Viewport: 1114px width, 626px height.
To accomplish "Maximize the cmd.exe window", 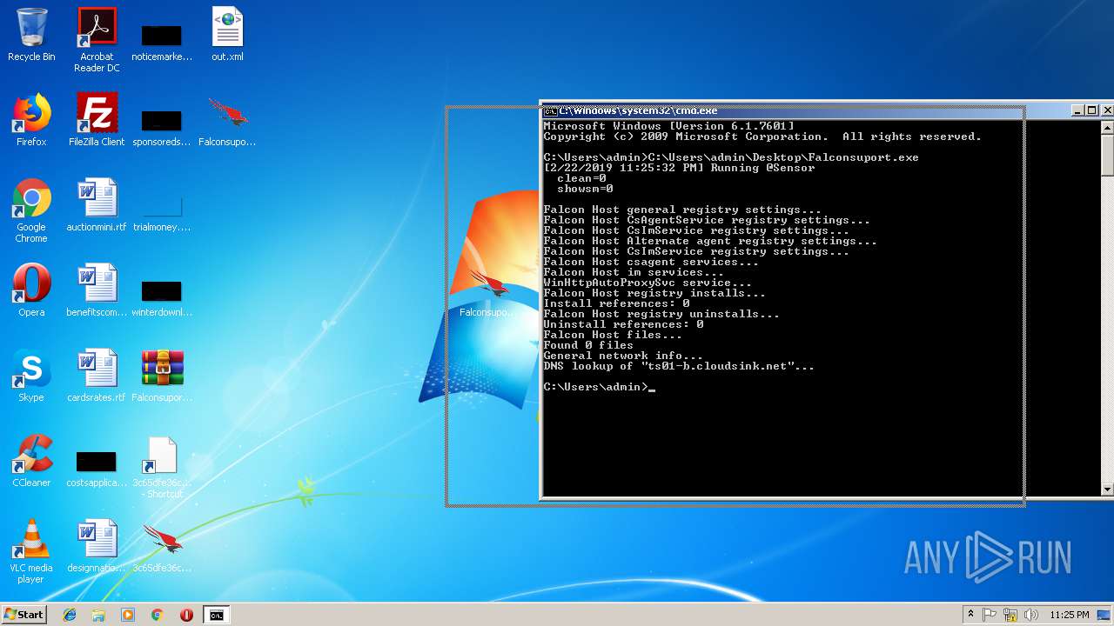I will 1092,110.
